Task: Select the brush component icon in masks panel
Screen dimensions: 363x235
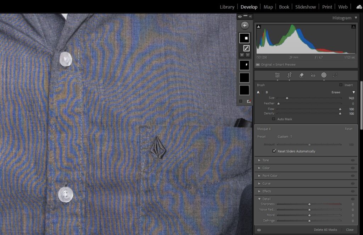Action: click(x=246, y=48)
